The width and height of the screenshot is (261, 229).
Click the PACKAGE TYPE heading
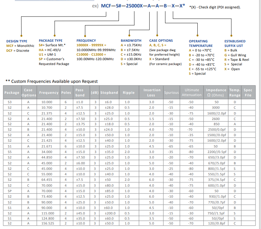(x=51, y=40)
